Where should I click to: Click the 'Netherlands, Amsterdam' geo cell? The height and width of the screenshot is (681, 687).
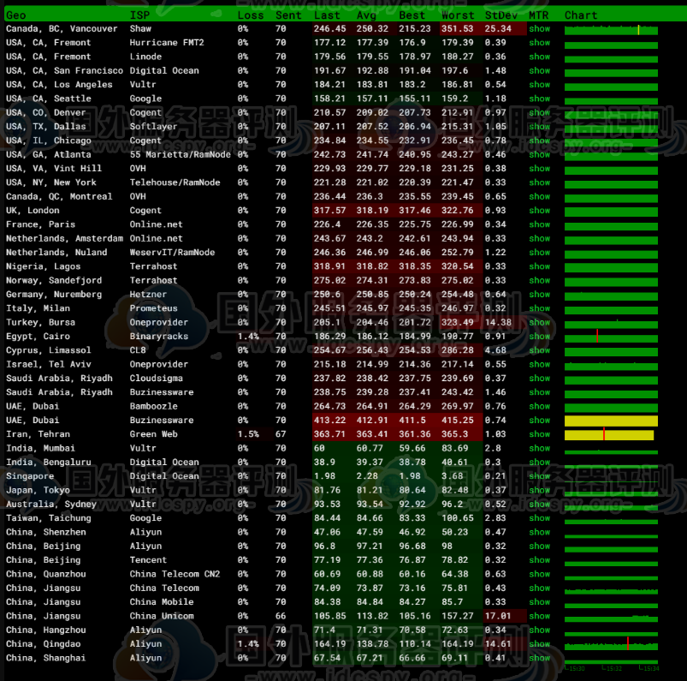(64, 239)
